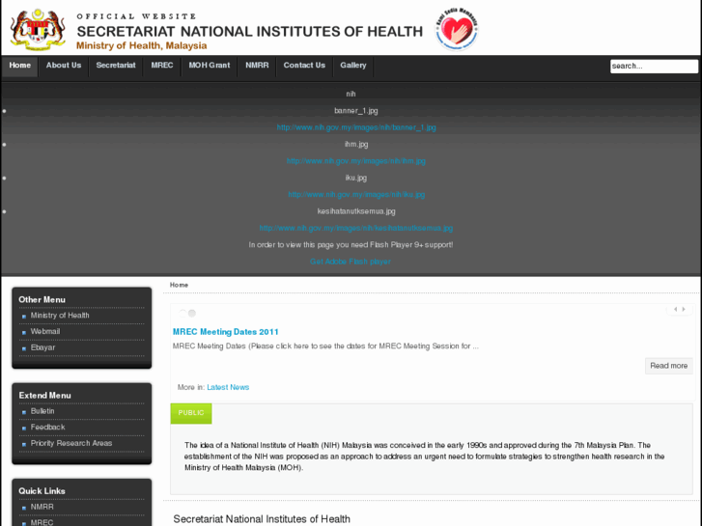Click the kesihatanutksemua.jpg filename text
The height and width of the screenshot is (526, 702).
(x=356, y=211)
